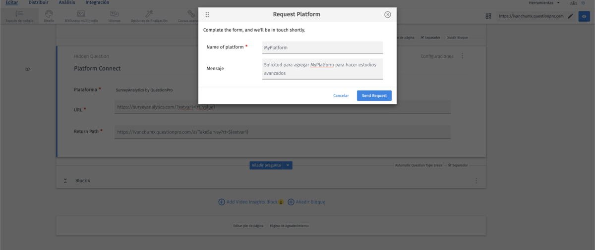Viewport: 595px width, 250px height.
Task: Focus the Name of platform field
Action: tap(322, 47)
